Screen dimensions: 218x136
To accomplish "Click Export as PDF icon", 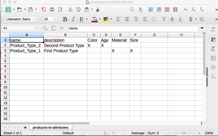I will [44, 10].
